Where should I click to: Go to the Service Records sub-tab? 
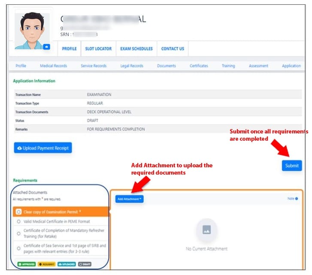pyautogui.click(x=94, y=66)
